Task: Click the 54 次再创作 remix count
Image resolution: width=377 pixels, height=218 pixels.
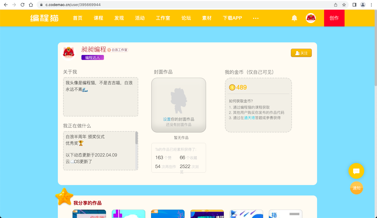Action: click(x=166, y=166)
